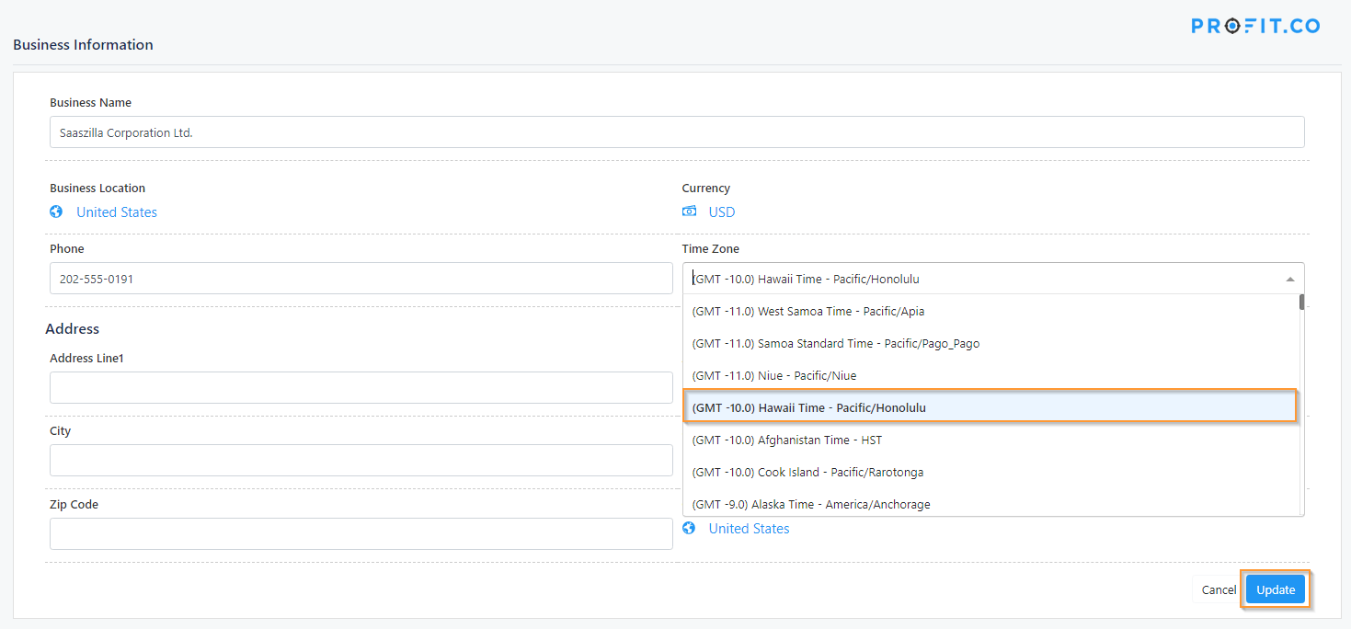Open the United States business location link
Image resolution: width=1351 pixels, height=629 pixels.
117,212
